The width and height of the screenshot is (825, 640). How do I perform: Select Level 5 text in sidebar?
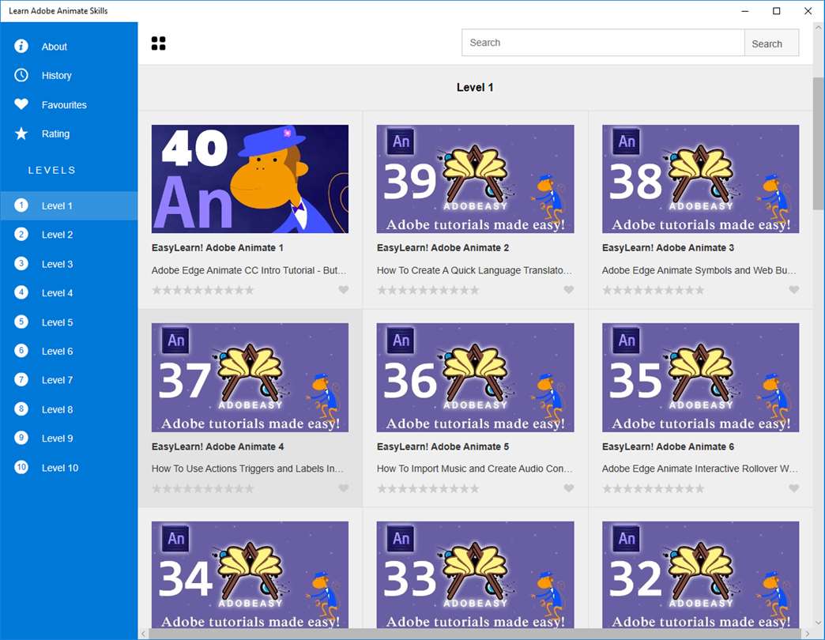coord(58,322)
